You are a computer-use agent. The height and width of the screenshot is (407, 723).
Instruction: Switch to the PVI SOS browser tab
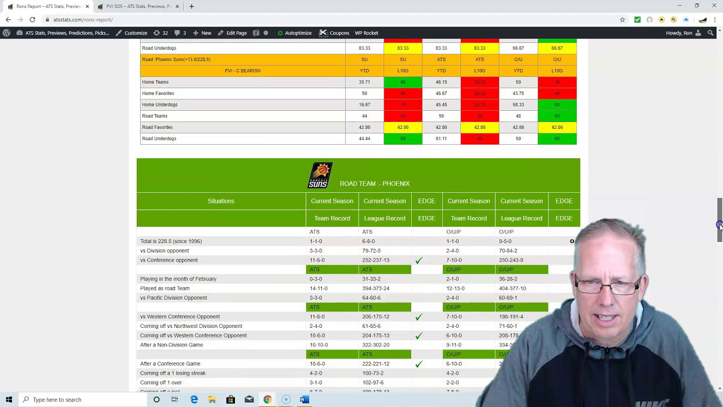pos(138,6)
